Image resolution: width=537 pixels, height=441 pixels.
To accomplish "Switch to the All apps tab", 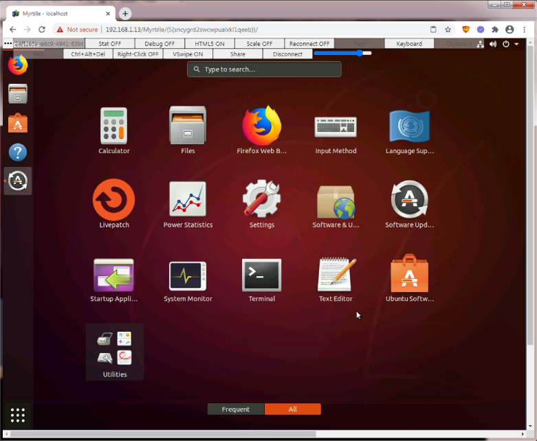I will 292,409.
